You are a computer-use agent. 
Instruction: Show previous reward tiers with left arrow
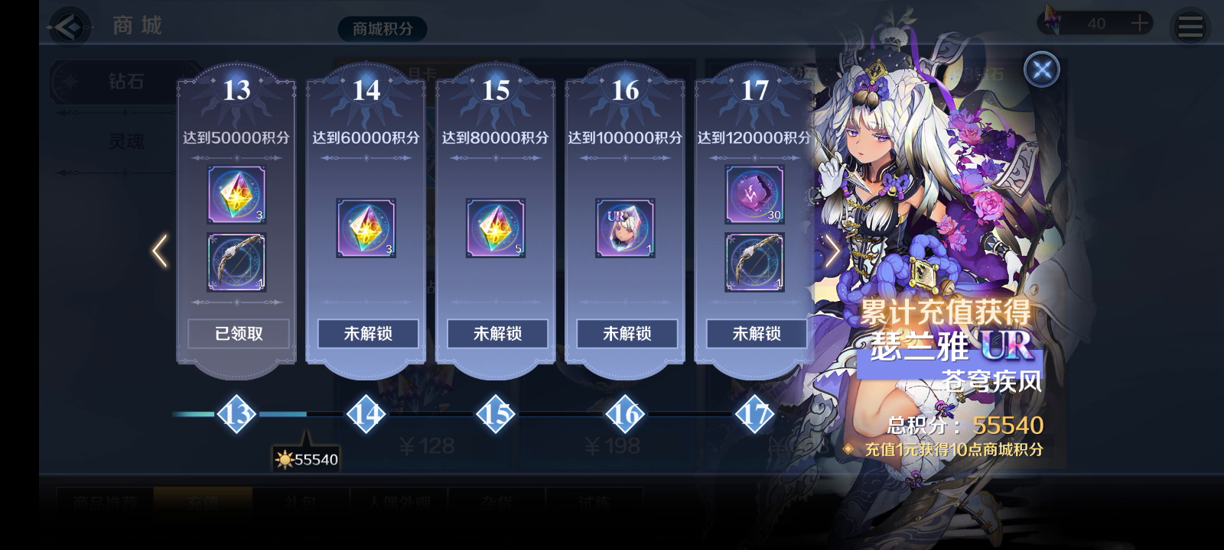click(x=159, y=251)
